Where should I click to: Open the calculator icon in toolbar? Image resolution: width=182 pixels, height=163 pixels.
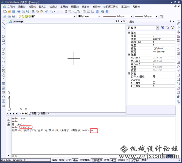[x=97, y=11]
